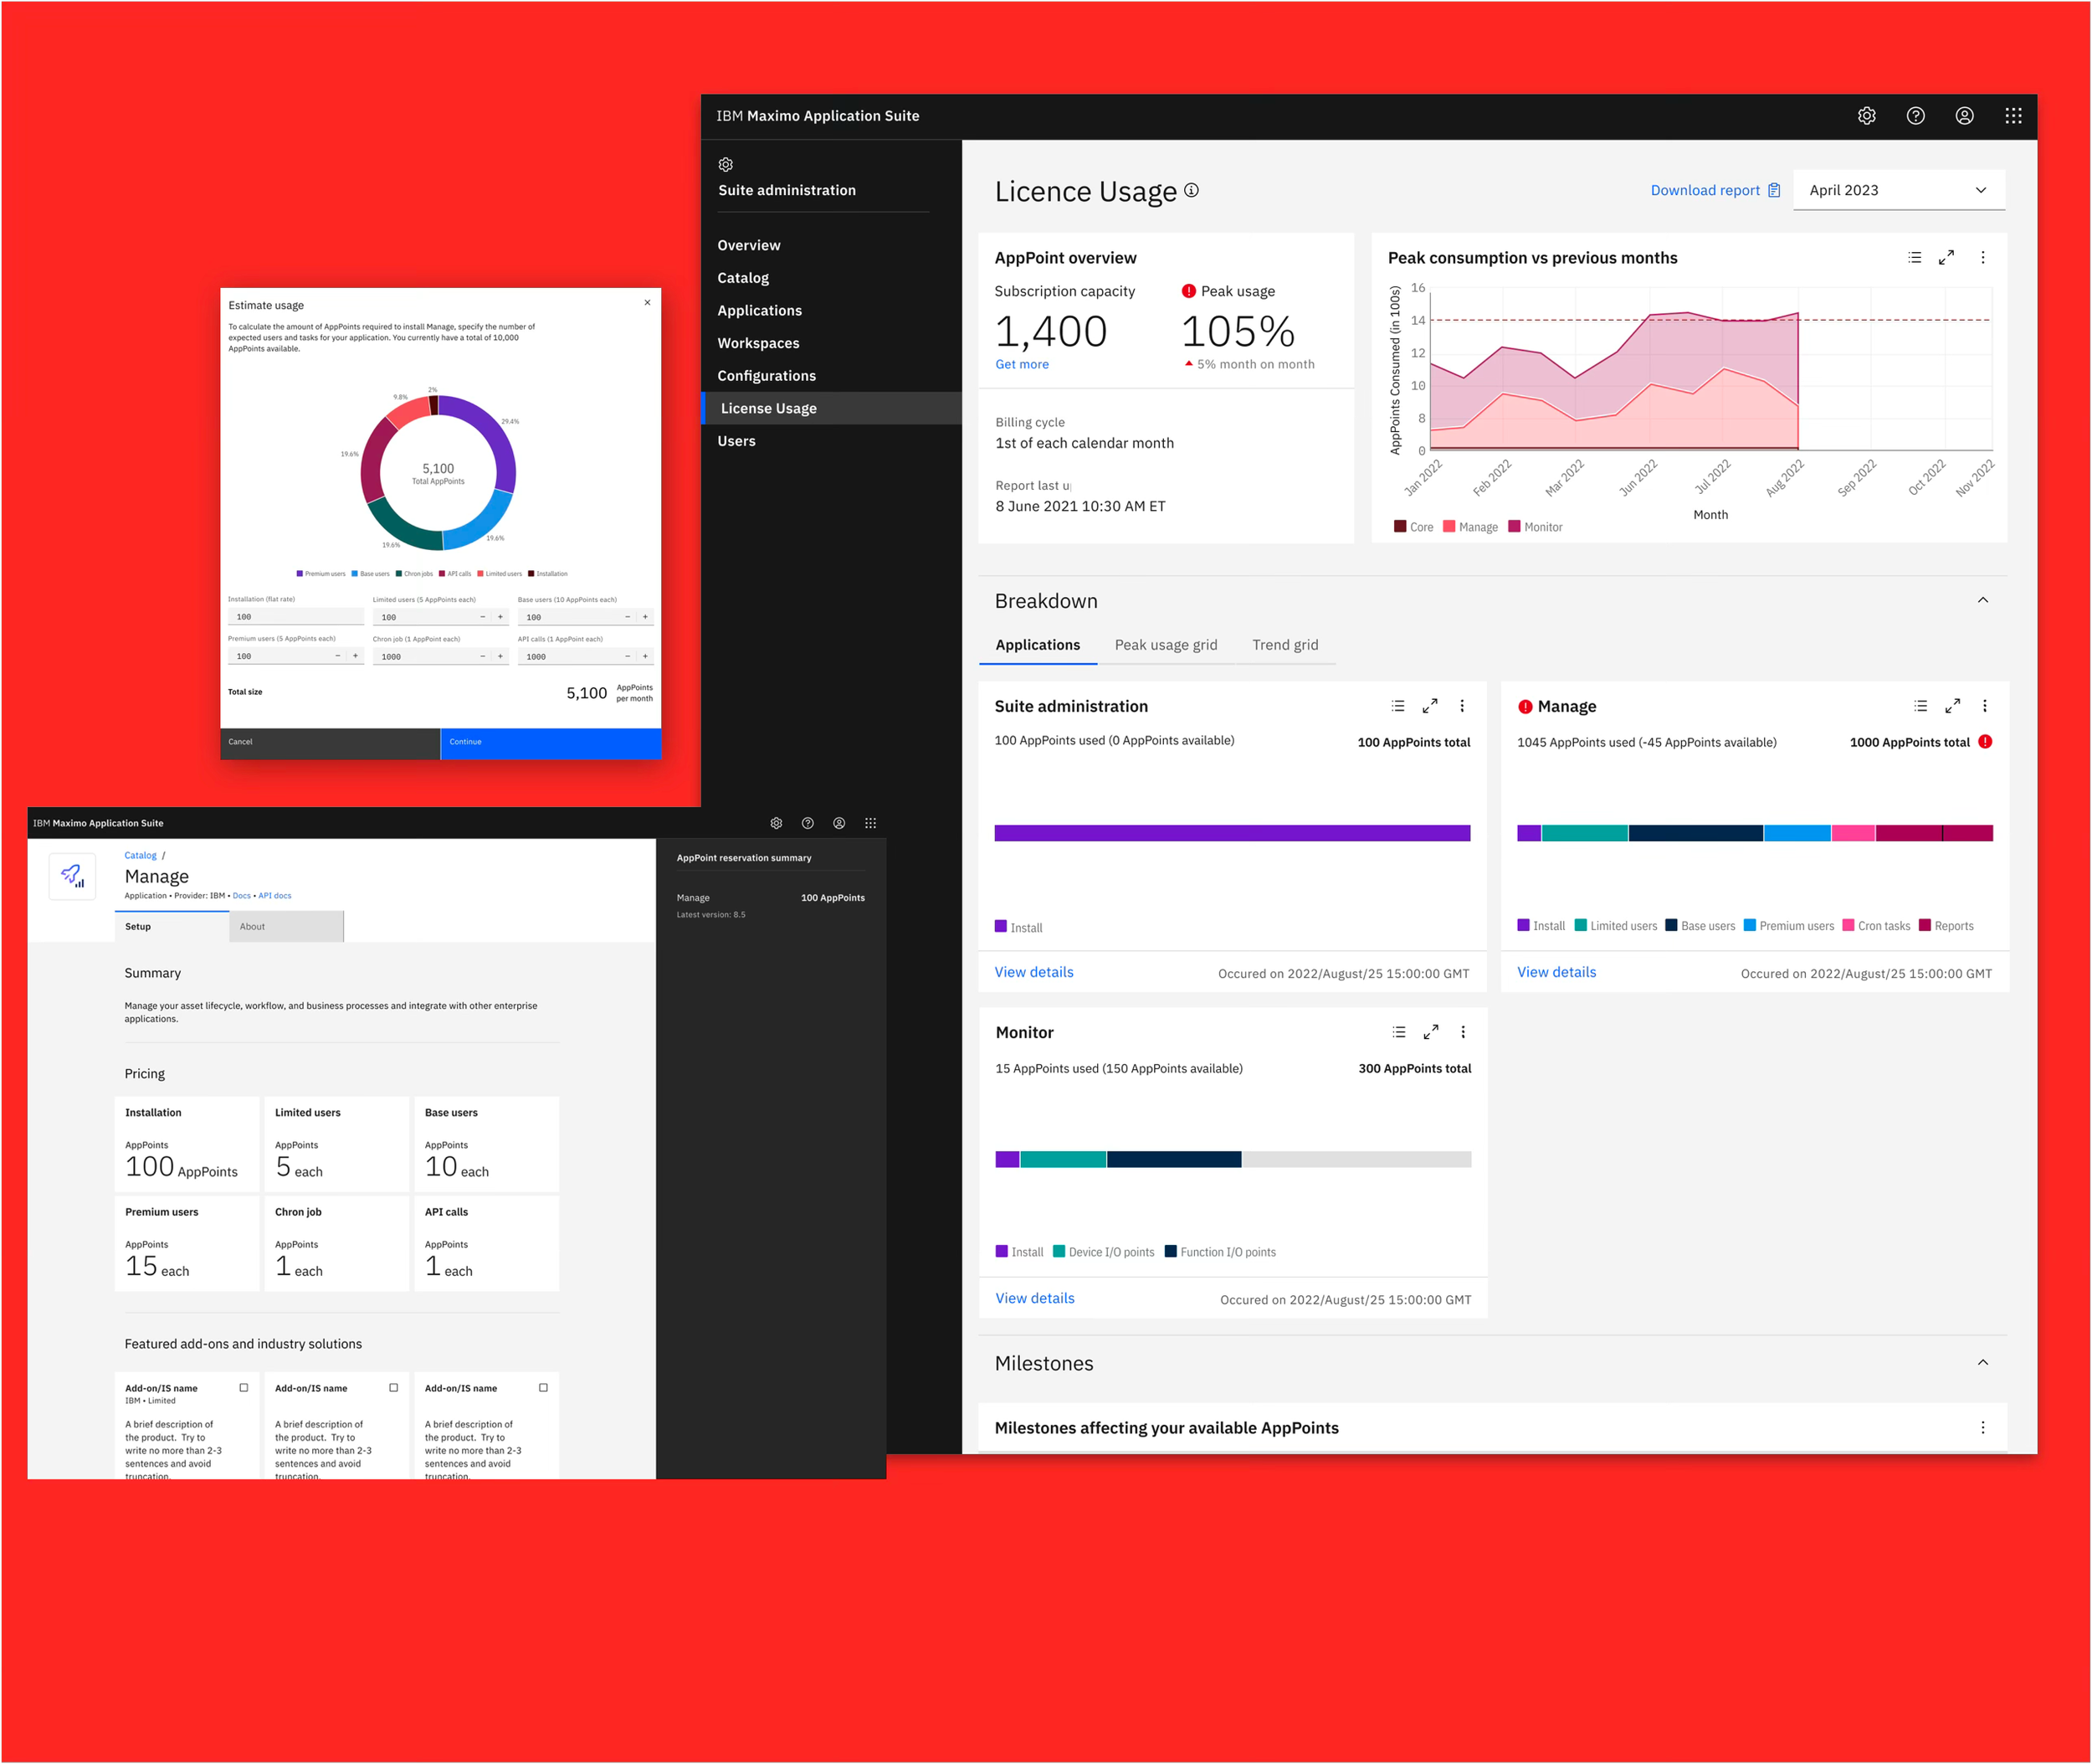Viewport: 2092px width, 1764px height.
Task: Switch to the Peak usage grid tab
Action: click(x=1166, y=645)
